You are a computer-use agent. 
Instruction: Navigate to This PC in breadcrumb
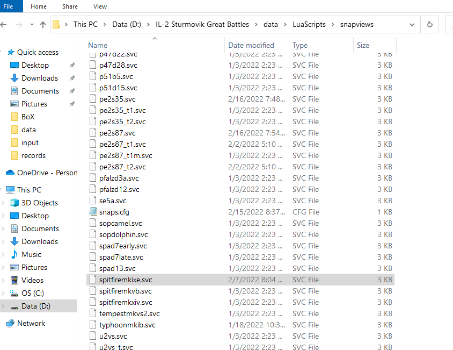point(85,24)
